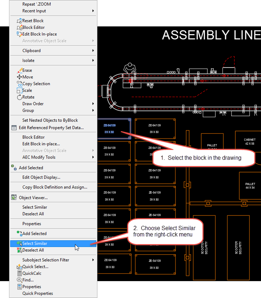Click the Copy Selection icon
Viewport: 261px width, 298px height.
point(19,84)
